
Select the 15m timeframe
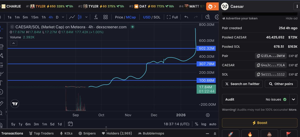35,17
